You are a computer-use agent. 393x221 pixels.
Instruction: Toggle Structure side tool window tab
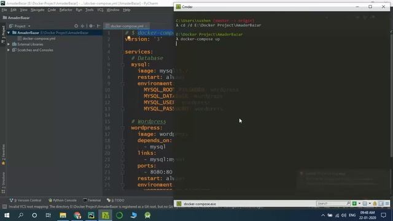click(3, 183)
